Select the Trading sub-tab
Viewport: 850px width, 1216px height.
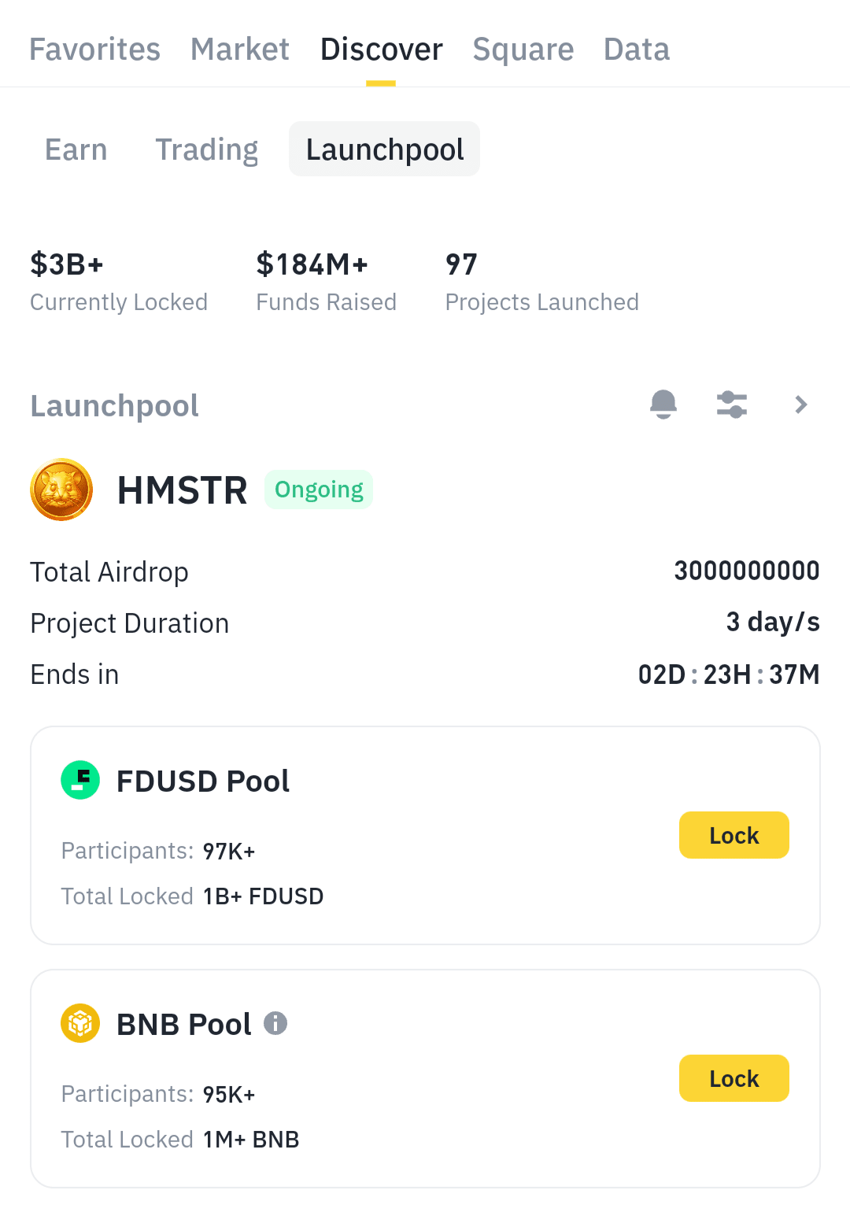click(207, 150)
